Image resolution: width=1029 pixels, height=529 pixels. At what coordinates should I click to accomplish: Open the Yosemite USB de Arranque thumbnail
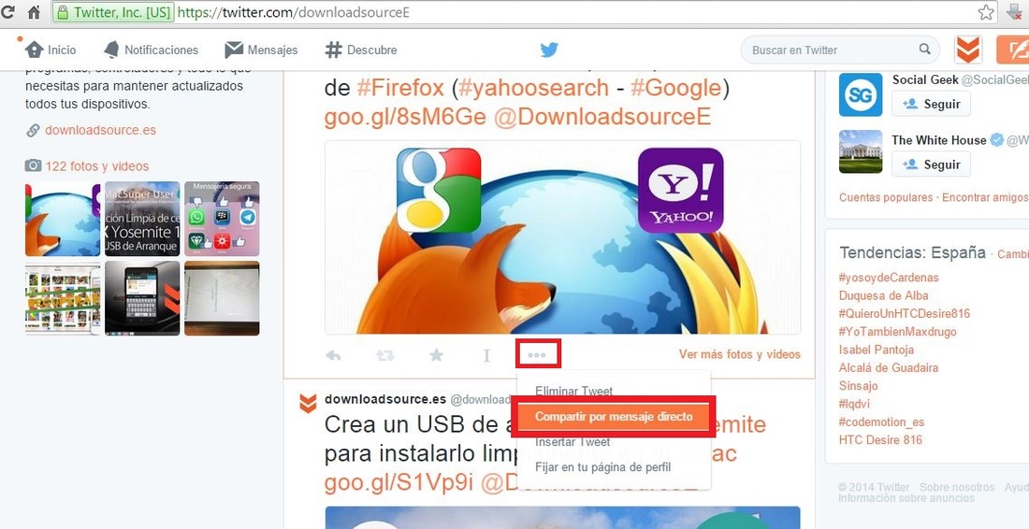[142, 219]
